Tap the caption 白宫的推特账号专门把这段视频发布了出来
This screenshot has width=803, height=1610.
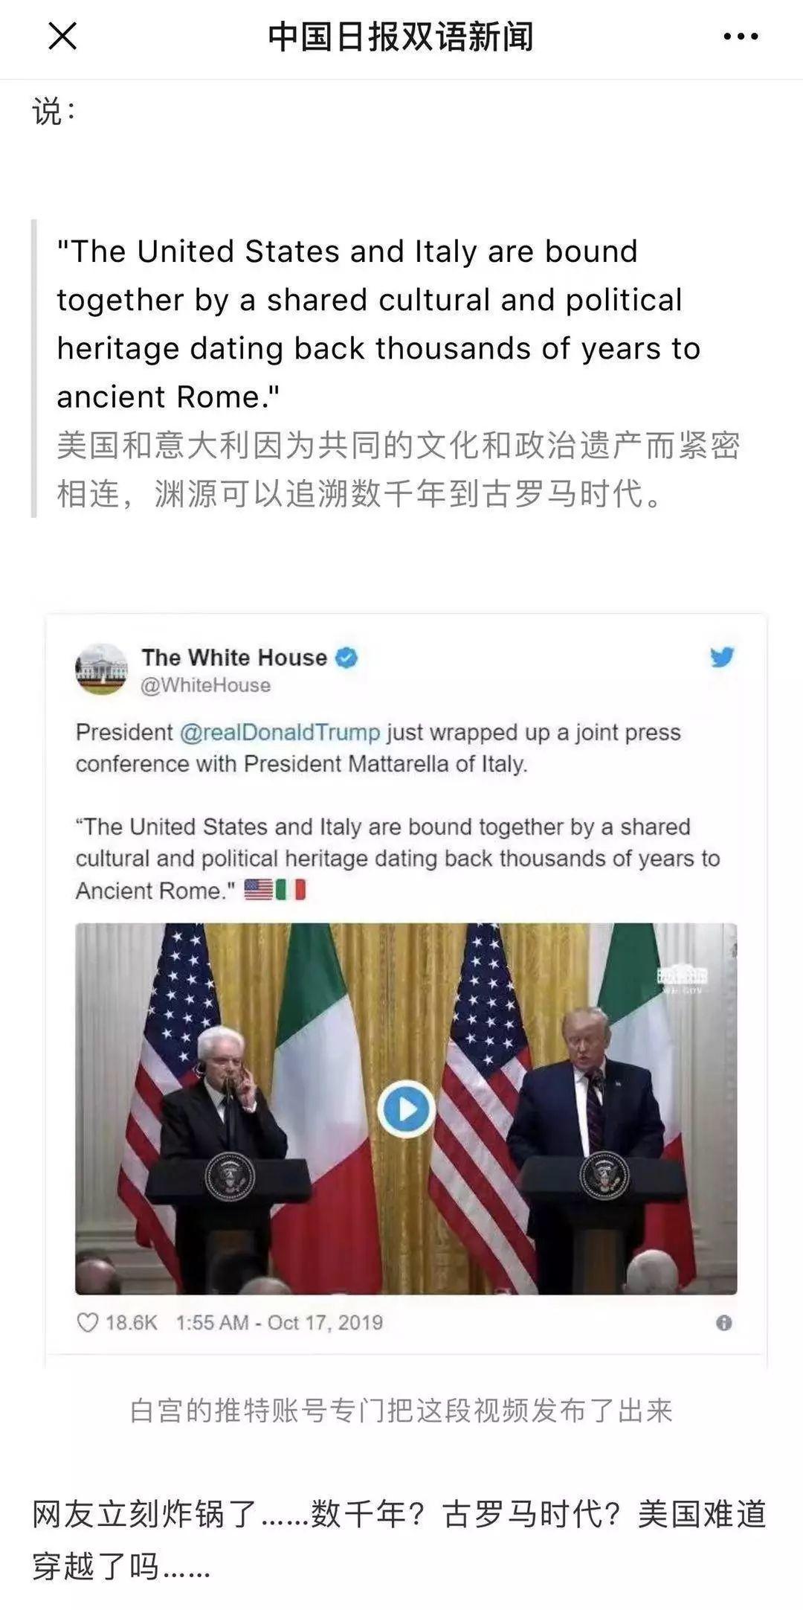click(x=401, y=1411)
